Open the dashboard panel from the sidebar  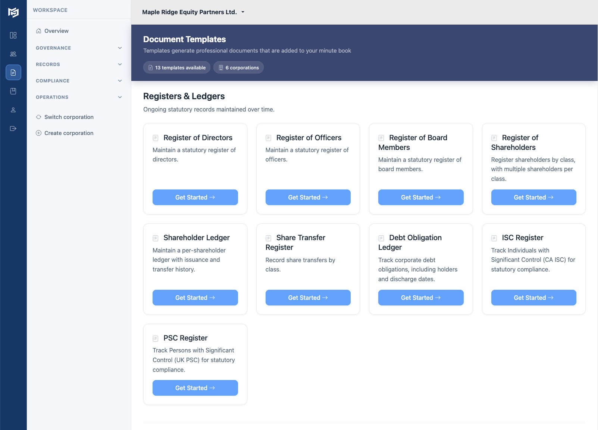(13, 35)
